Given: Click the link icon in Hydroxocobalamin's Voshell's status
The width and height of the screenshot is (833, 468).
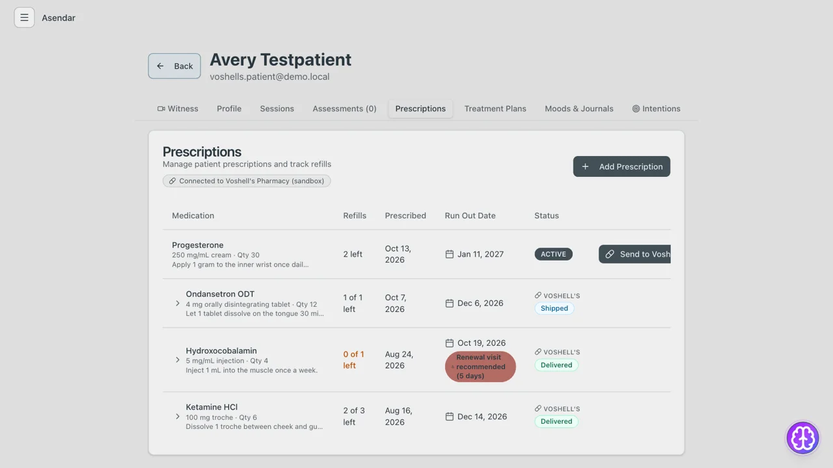Looking at the screenshot, I should (x=538, y=352).
